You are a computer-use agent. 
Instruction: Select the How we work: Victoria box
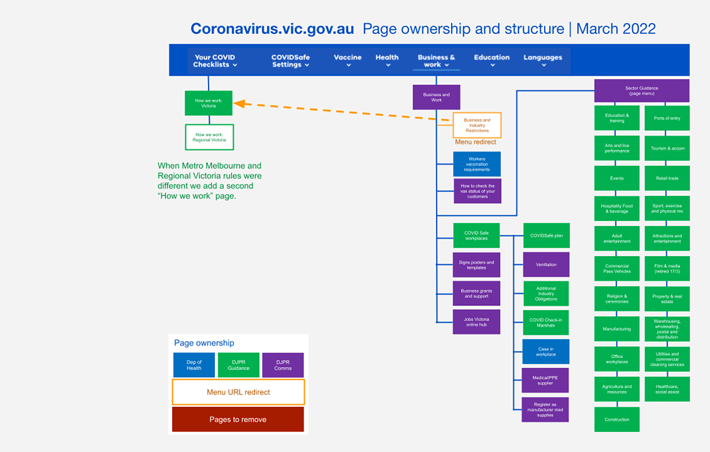[209, 103]
